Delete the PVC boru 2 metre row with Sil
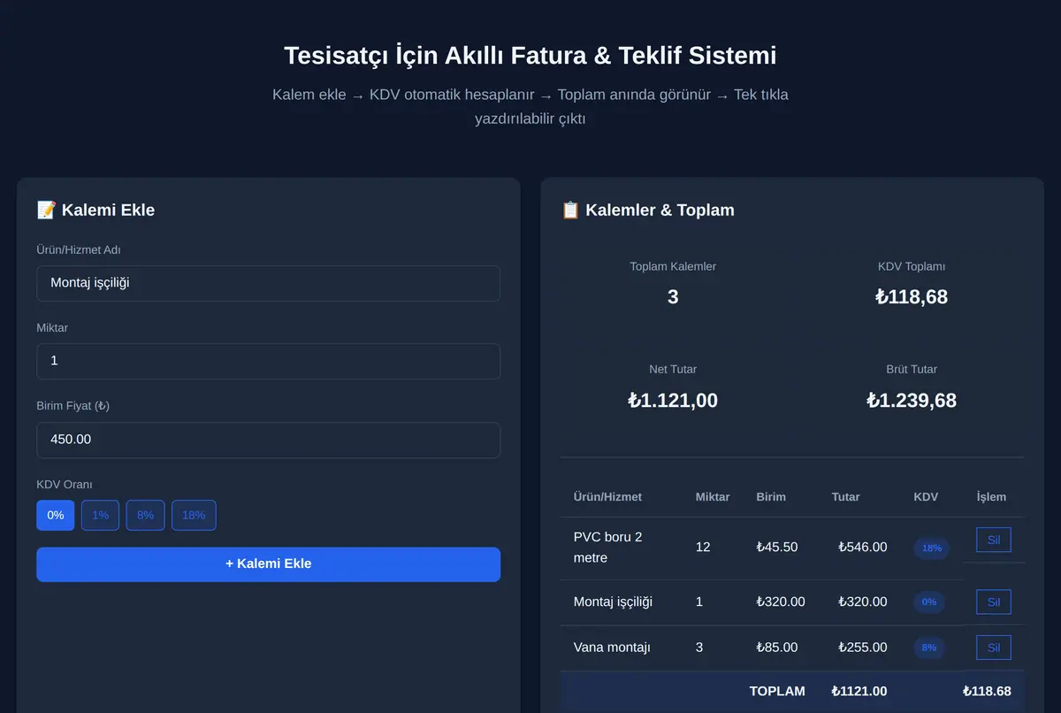The height and width of the screenshot is (713, 1061). (994, 540)
